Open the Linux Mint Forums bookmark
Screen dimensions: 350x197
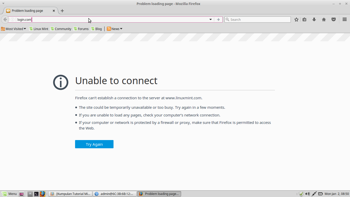pos(81,29)
